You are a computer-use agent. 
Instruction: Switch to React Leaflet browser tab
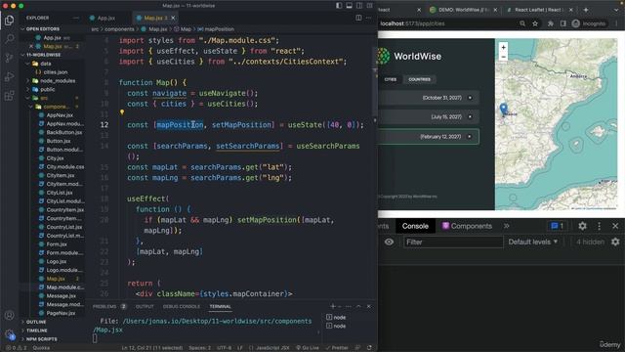click(x=539, y=10)
